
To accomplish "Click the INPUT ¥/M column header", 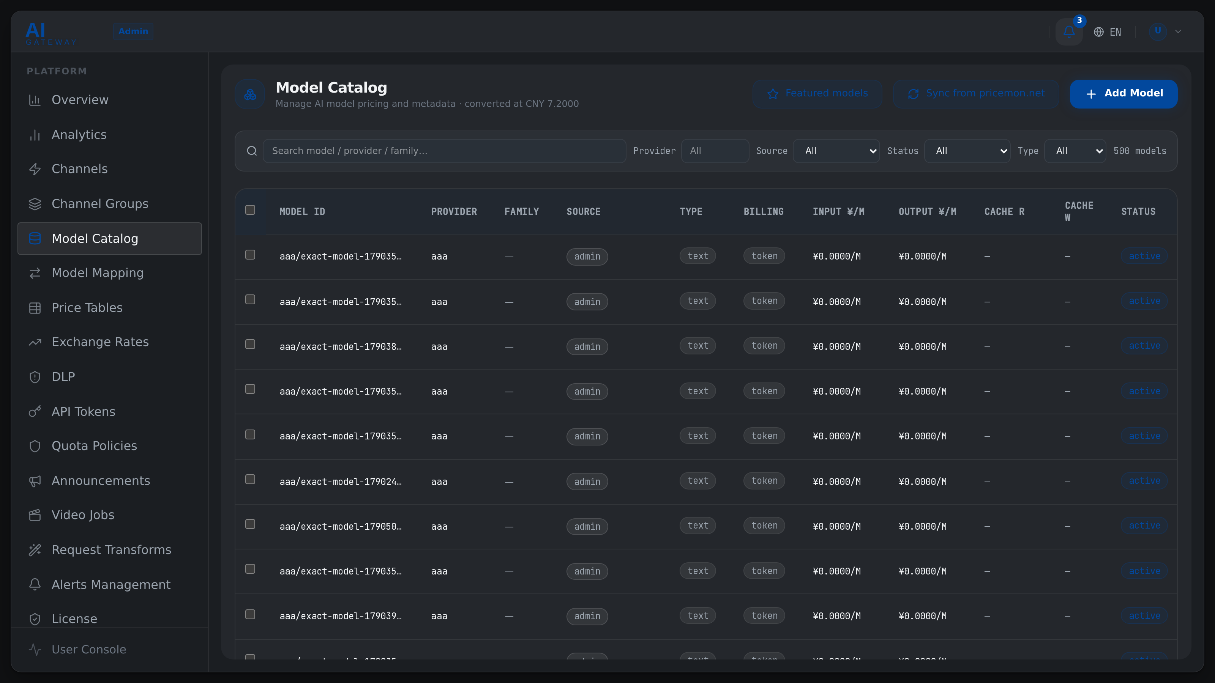I will [838, 212].
